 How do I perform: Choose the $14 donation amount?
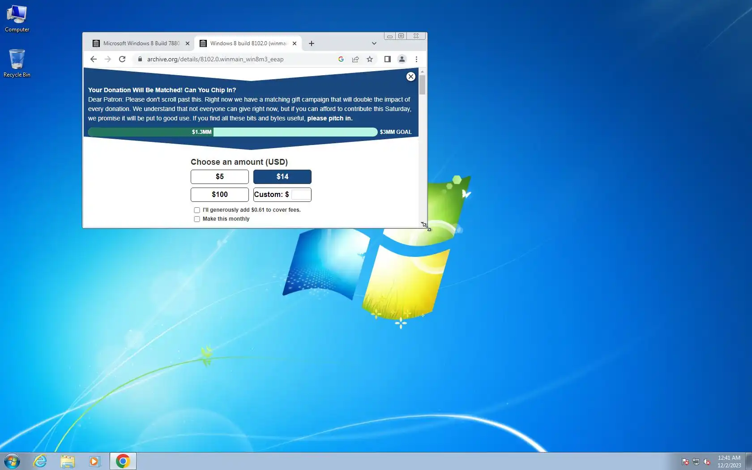click(x=282, y=177)
